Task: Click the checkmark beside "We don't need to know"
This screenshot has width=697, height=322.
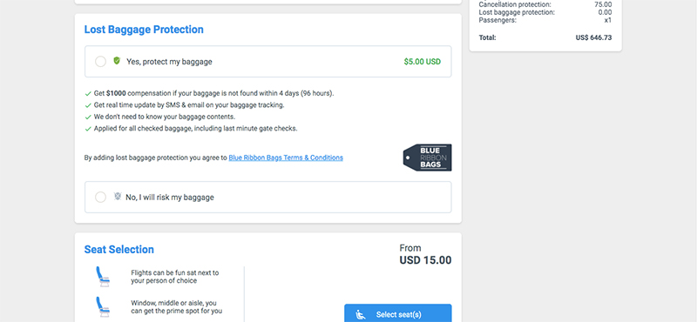Action: (88, 117)
